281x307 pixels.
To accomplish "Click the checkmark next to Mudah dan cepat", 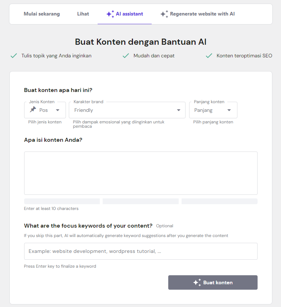I will click(x=126, y=56).
